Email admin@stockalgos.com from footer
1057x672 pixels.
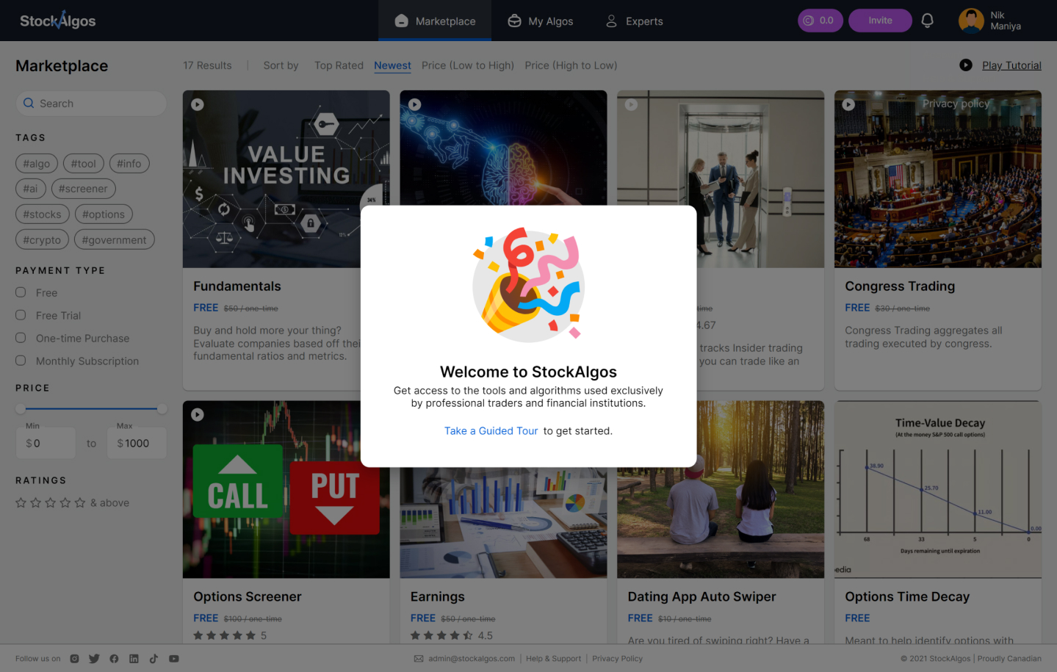[472, 659]
